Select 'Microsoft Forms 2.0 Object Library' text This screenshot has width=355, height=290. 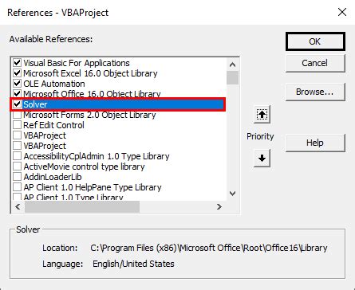click(89, 115)
